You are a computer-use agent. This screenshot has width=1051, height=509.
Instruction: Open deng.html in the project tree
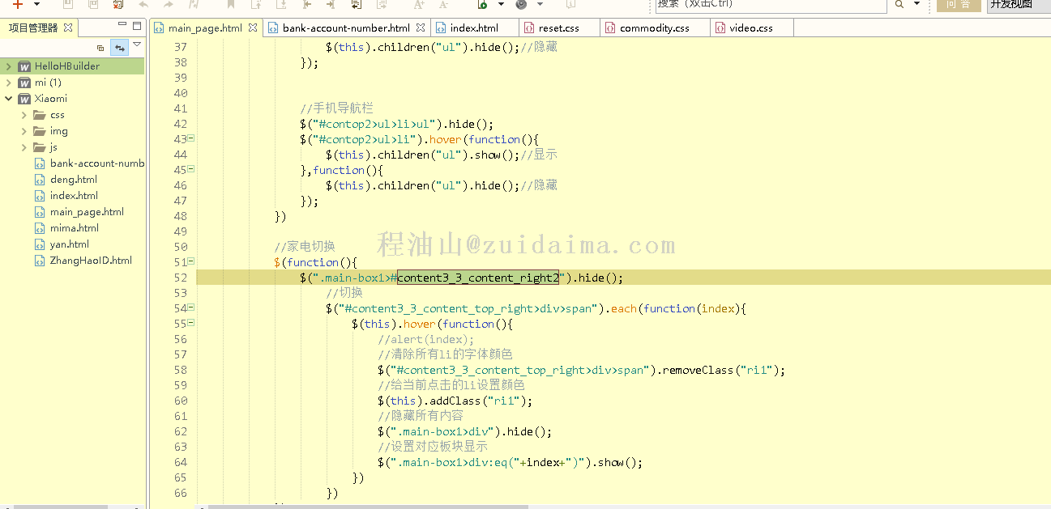click(x=73, y=180)
